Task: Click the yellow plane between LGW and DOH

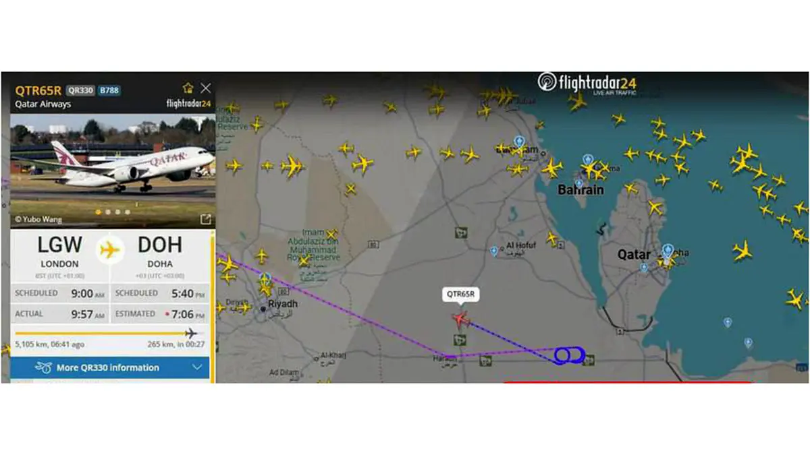Action: pos(109,250)
